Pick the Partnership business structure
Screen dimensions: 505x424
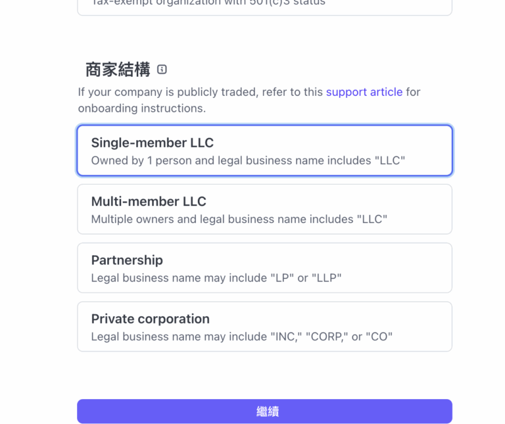264,268
